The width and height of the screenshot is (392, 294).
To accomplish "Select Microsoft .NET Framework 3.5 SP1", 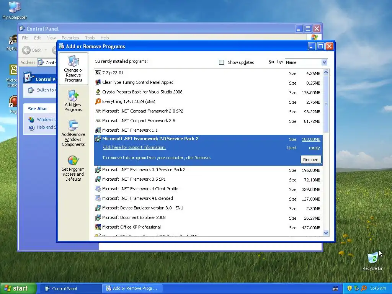I will (x=208, y=180).
